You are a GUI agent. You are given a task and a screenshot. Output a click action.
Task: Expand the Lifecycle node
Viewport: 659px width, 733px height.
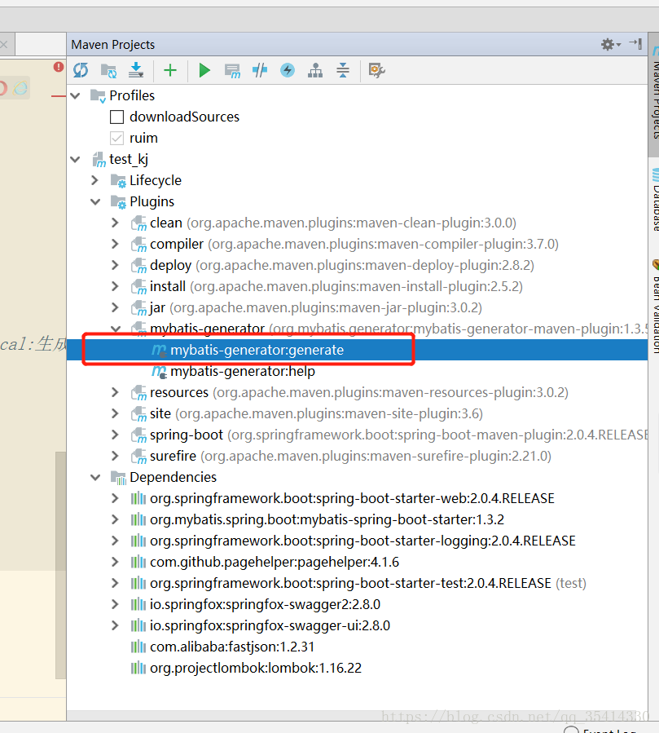pyautogui.click(x=94, y=180)
